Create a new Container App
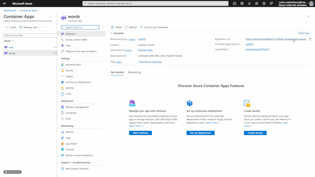The image size is (315, 177). coord(11,27)
